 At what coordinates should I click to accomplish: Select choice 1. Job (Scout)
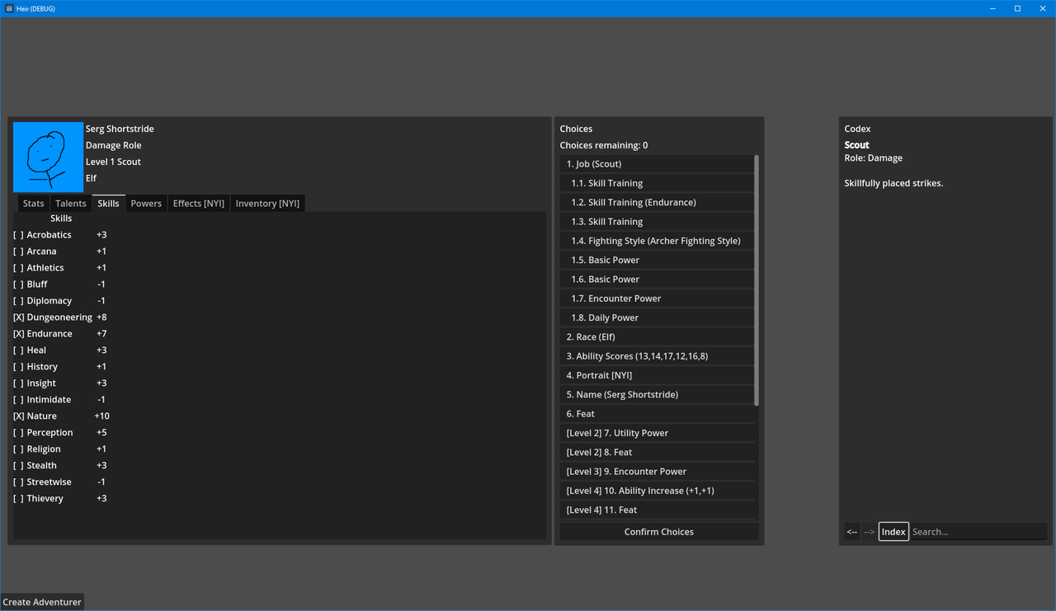click(657, 164)
